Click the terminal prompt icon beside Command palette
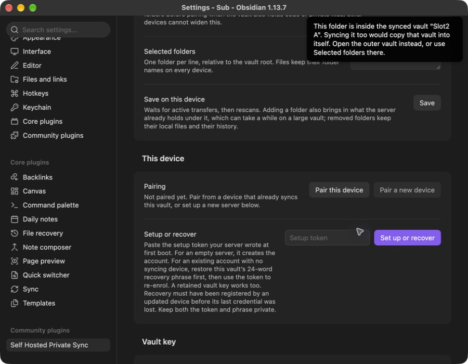The image size is (468, 364). 15,205
